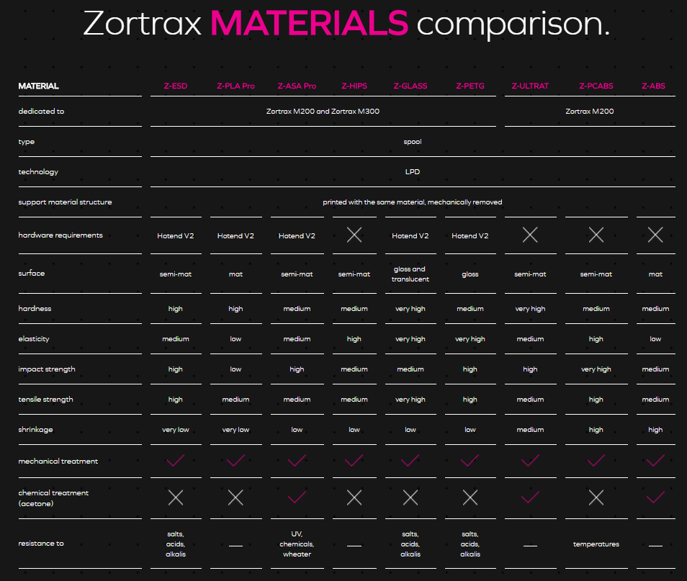The width and height of the screenshot is (687, 581).
Task: Click Z-ULTRAT 'very high' hardness cell
Action: click(x=530, y=309)
